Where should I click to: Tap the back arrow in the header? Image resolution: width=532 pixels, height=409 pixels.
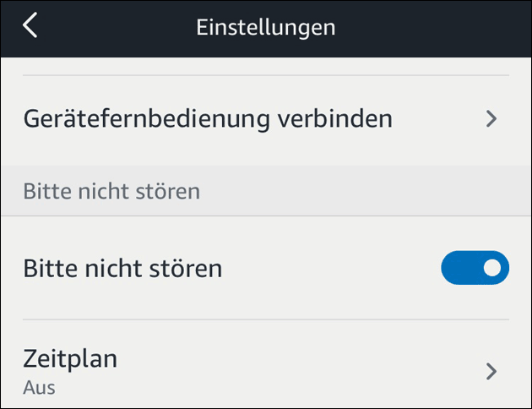[30, 26]
